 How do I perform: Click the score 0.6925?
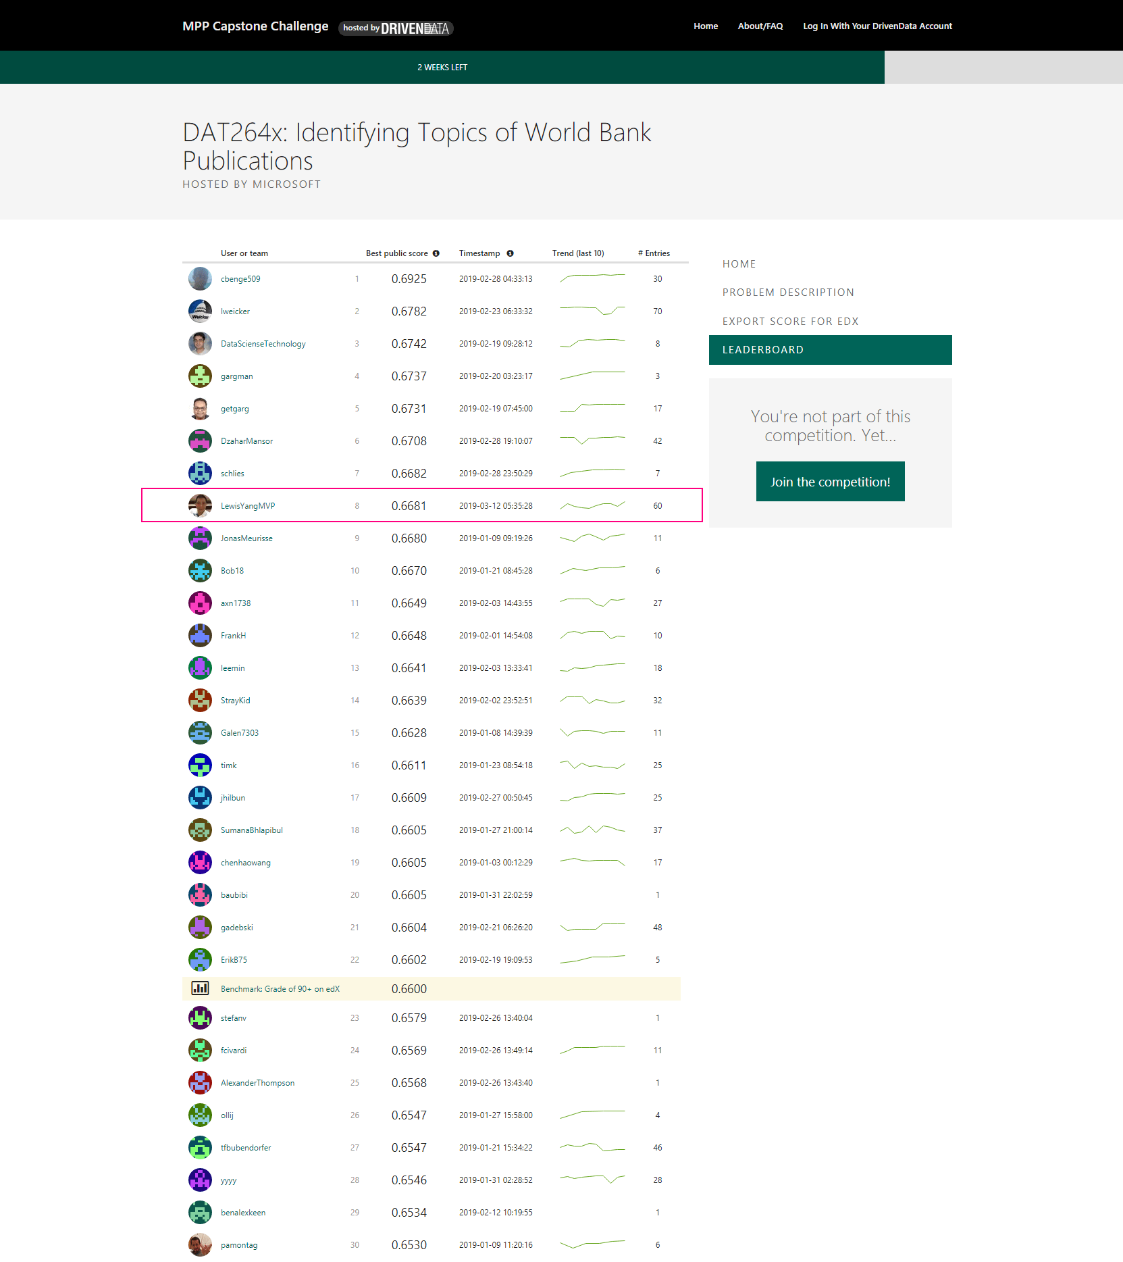point(409,279)
